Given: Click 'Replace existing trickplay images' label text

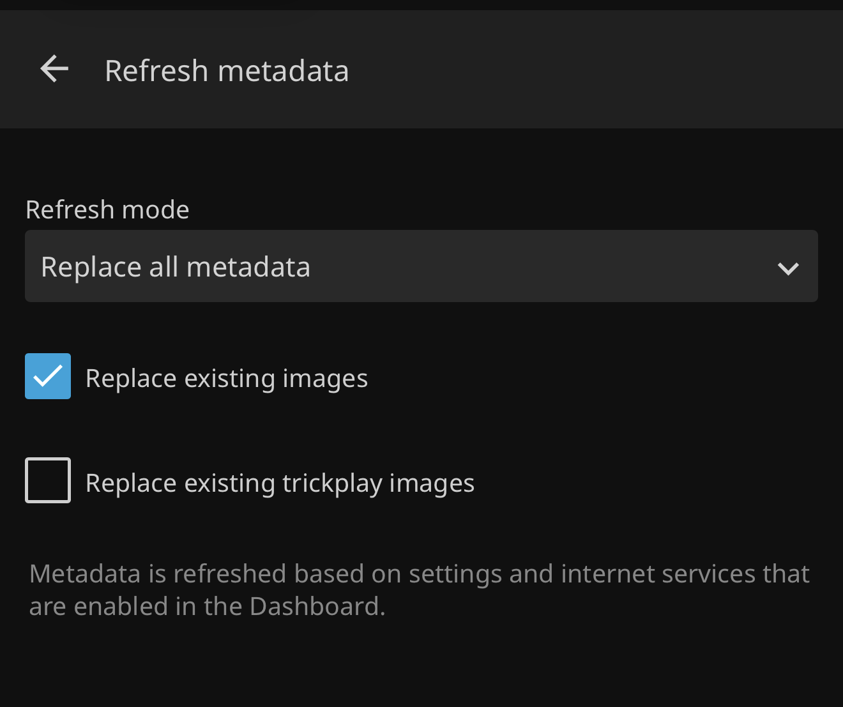Looking at the screenshot, I should point(280,483).
